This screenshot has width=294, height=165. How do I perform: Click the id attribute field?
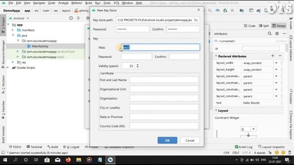[x=260, y=49]
